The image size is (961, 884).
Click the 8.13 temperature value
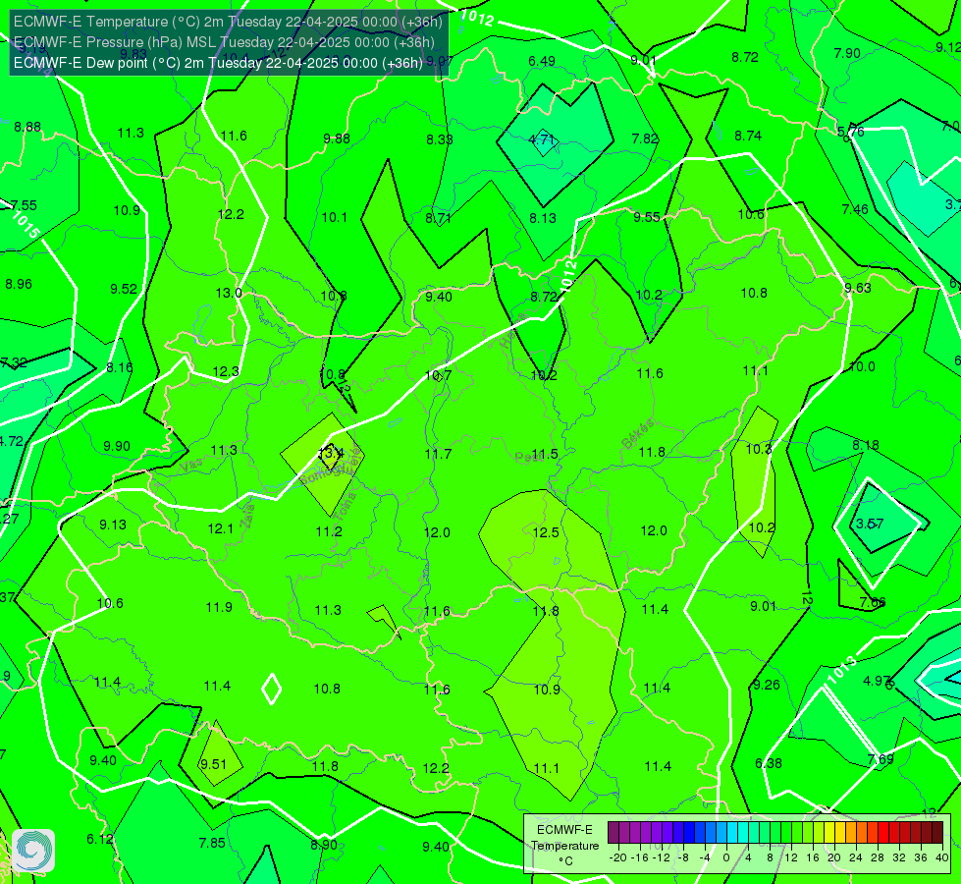coord(543,218)
